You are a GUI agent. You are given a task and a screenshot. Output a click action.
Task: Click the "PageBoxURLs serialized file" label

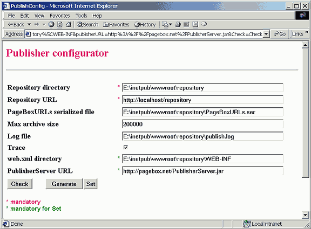51,112
